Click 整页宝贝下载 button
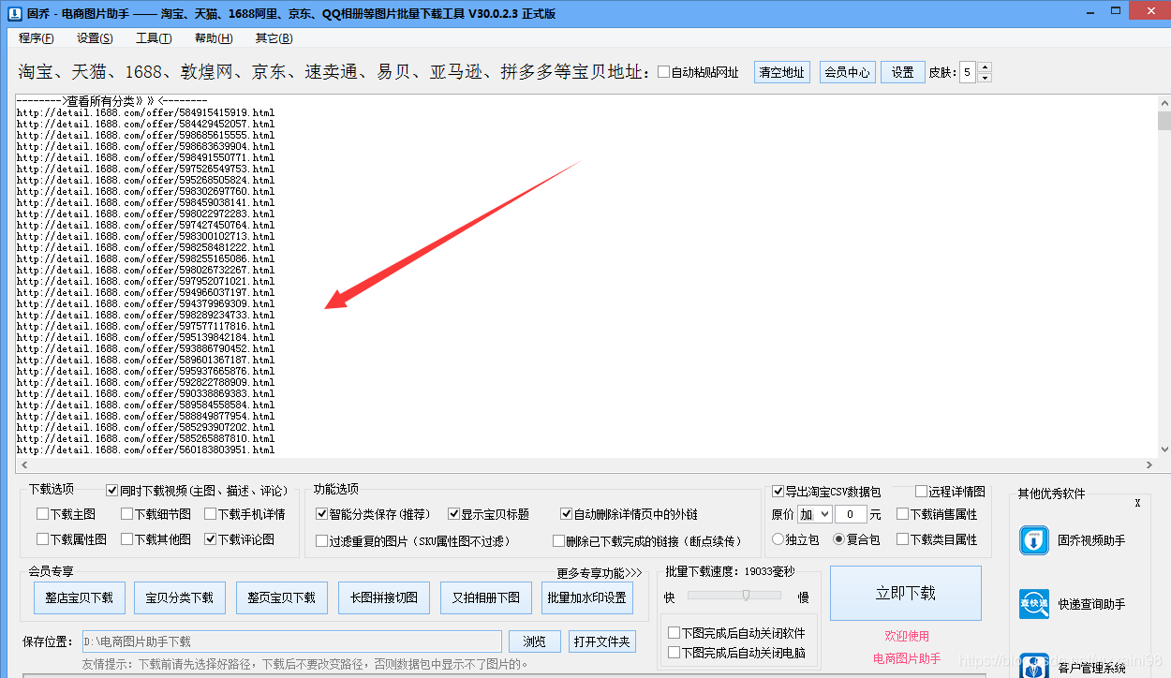 click(281, 597)
